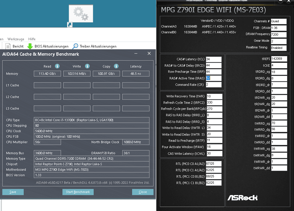Screen dimensions: 294x211
Task: Click the RTL (MC1 C0 B1/B2) field
Action: click(214, 177)
